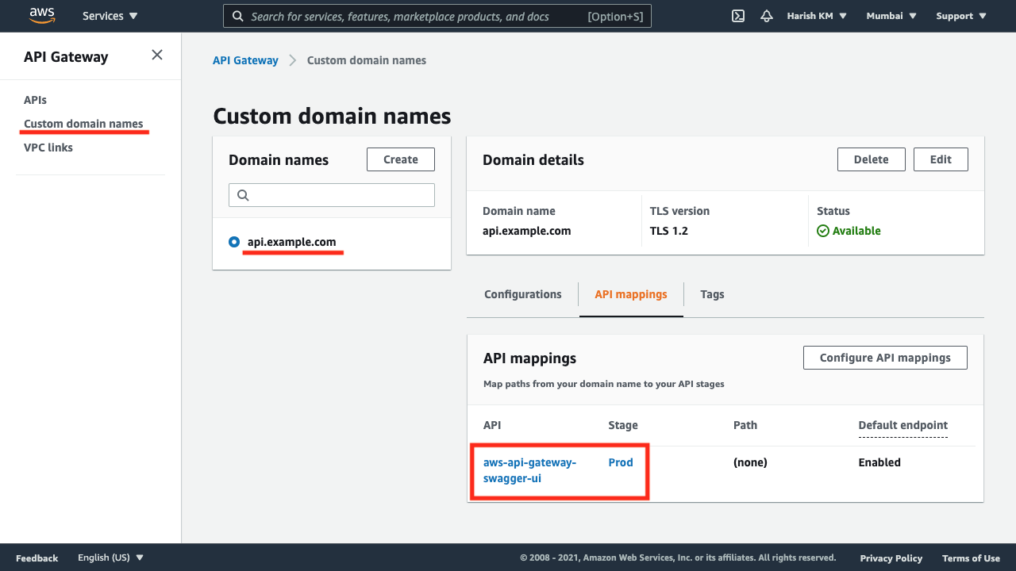Open the Services dropdown
The width and height of the screenshot is (1016, 571).
point(110,16)
